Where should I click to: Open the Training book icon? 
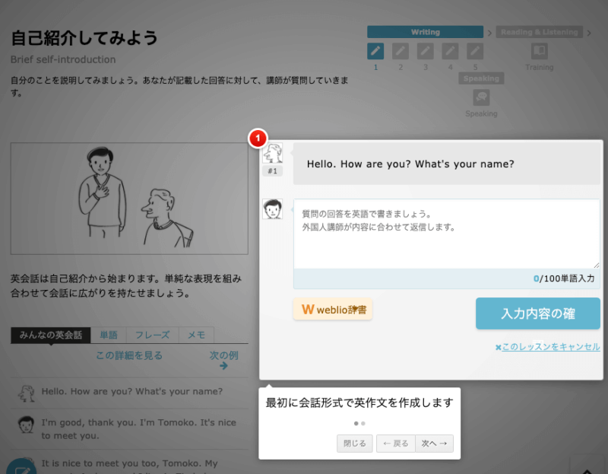[539, 52]
